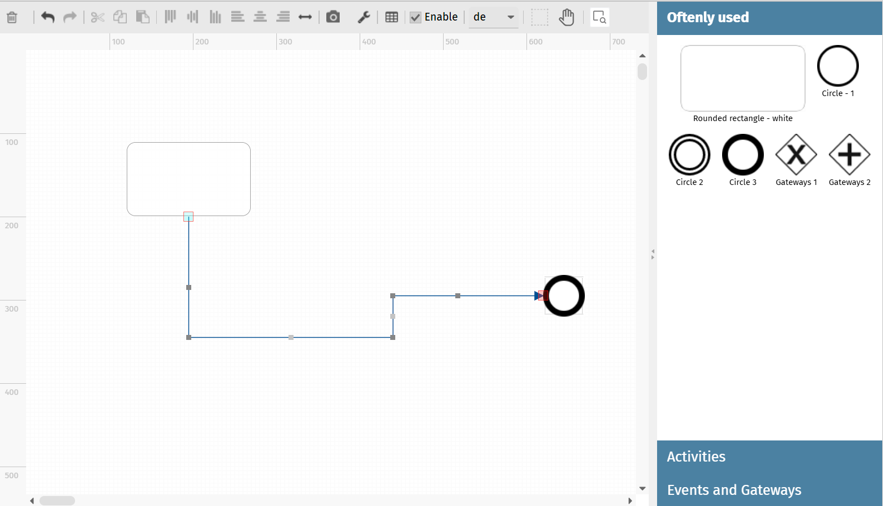The image size is (885, 506).
Task: Click the vertical scrollbar down arrow
Action: tap(643, 489)
